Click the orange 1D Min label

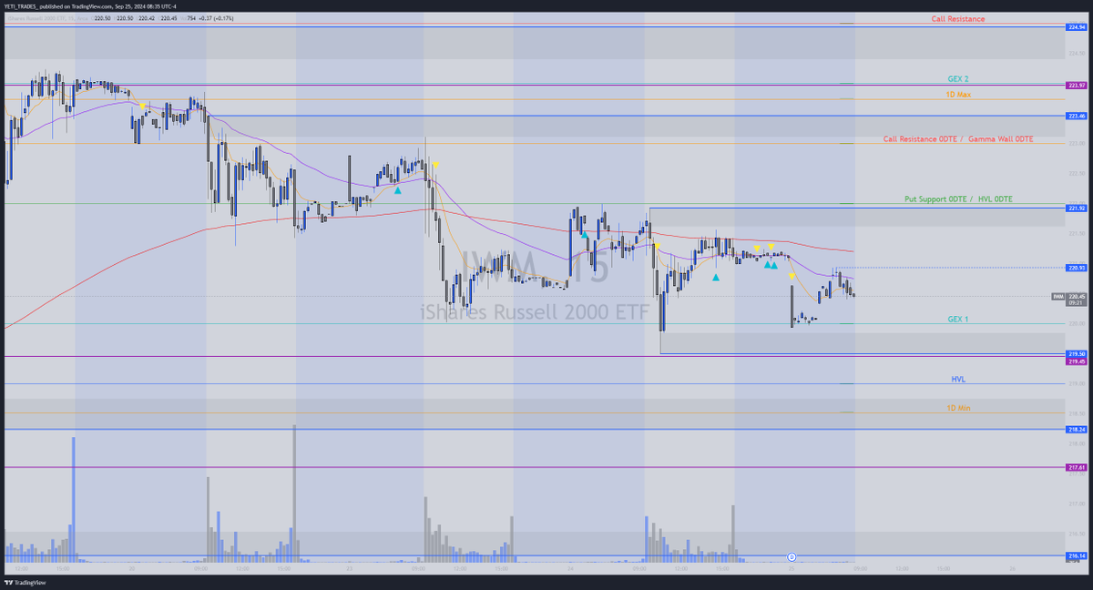point(957,408)
